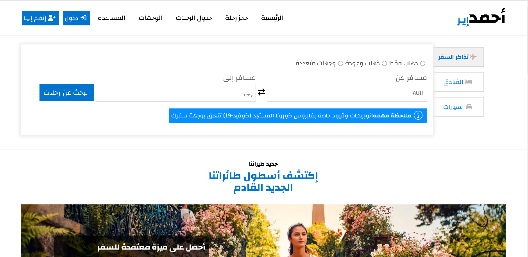Click the sign-in arrow icon on دخول button
This screenshot has width=528, height=257.
pos(83,18)
